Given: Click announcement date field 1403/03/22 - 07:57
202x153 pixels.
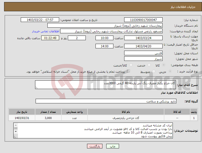Looking at the screenshot, I should point(40,20).
